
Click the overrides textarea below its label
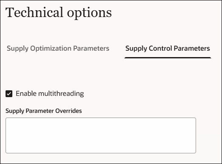[101, 135]
